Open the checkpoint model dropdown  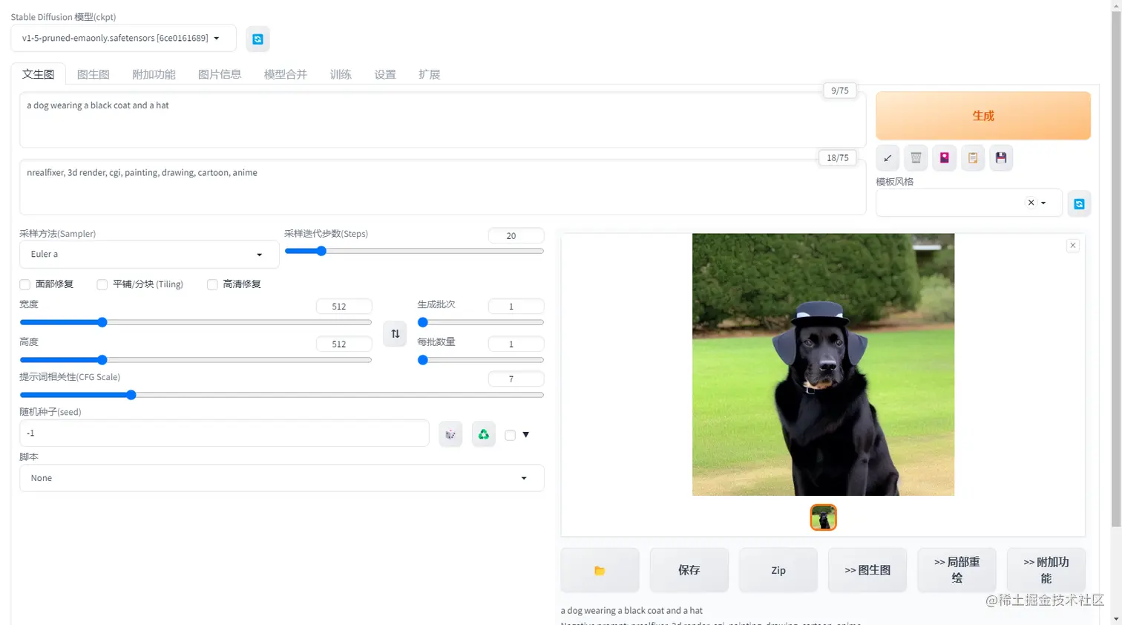coord(123,38)
